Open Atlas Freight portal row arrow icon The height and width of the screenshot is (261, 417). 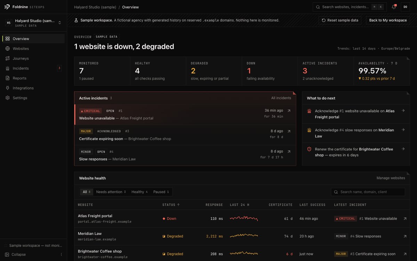(x=405, y=219)
